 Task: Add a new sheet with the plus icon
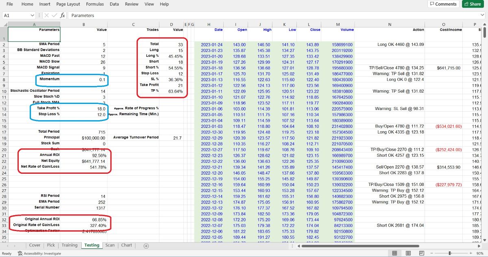pyautogui.click(x=146, y=246)
